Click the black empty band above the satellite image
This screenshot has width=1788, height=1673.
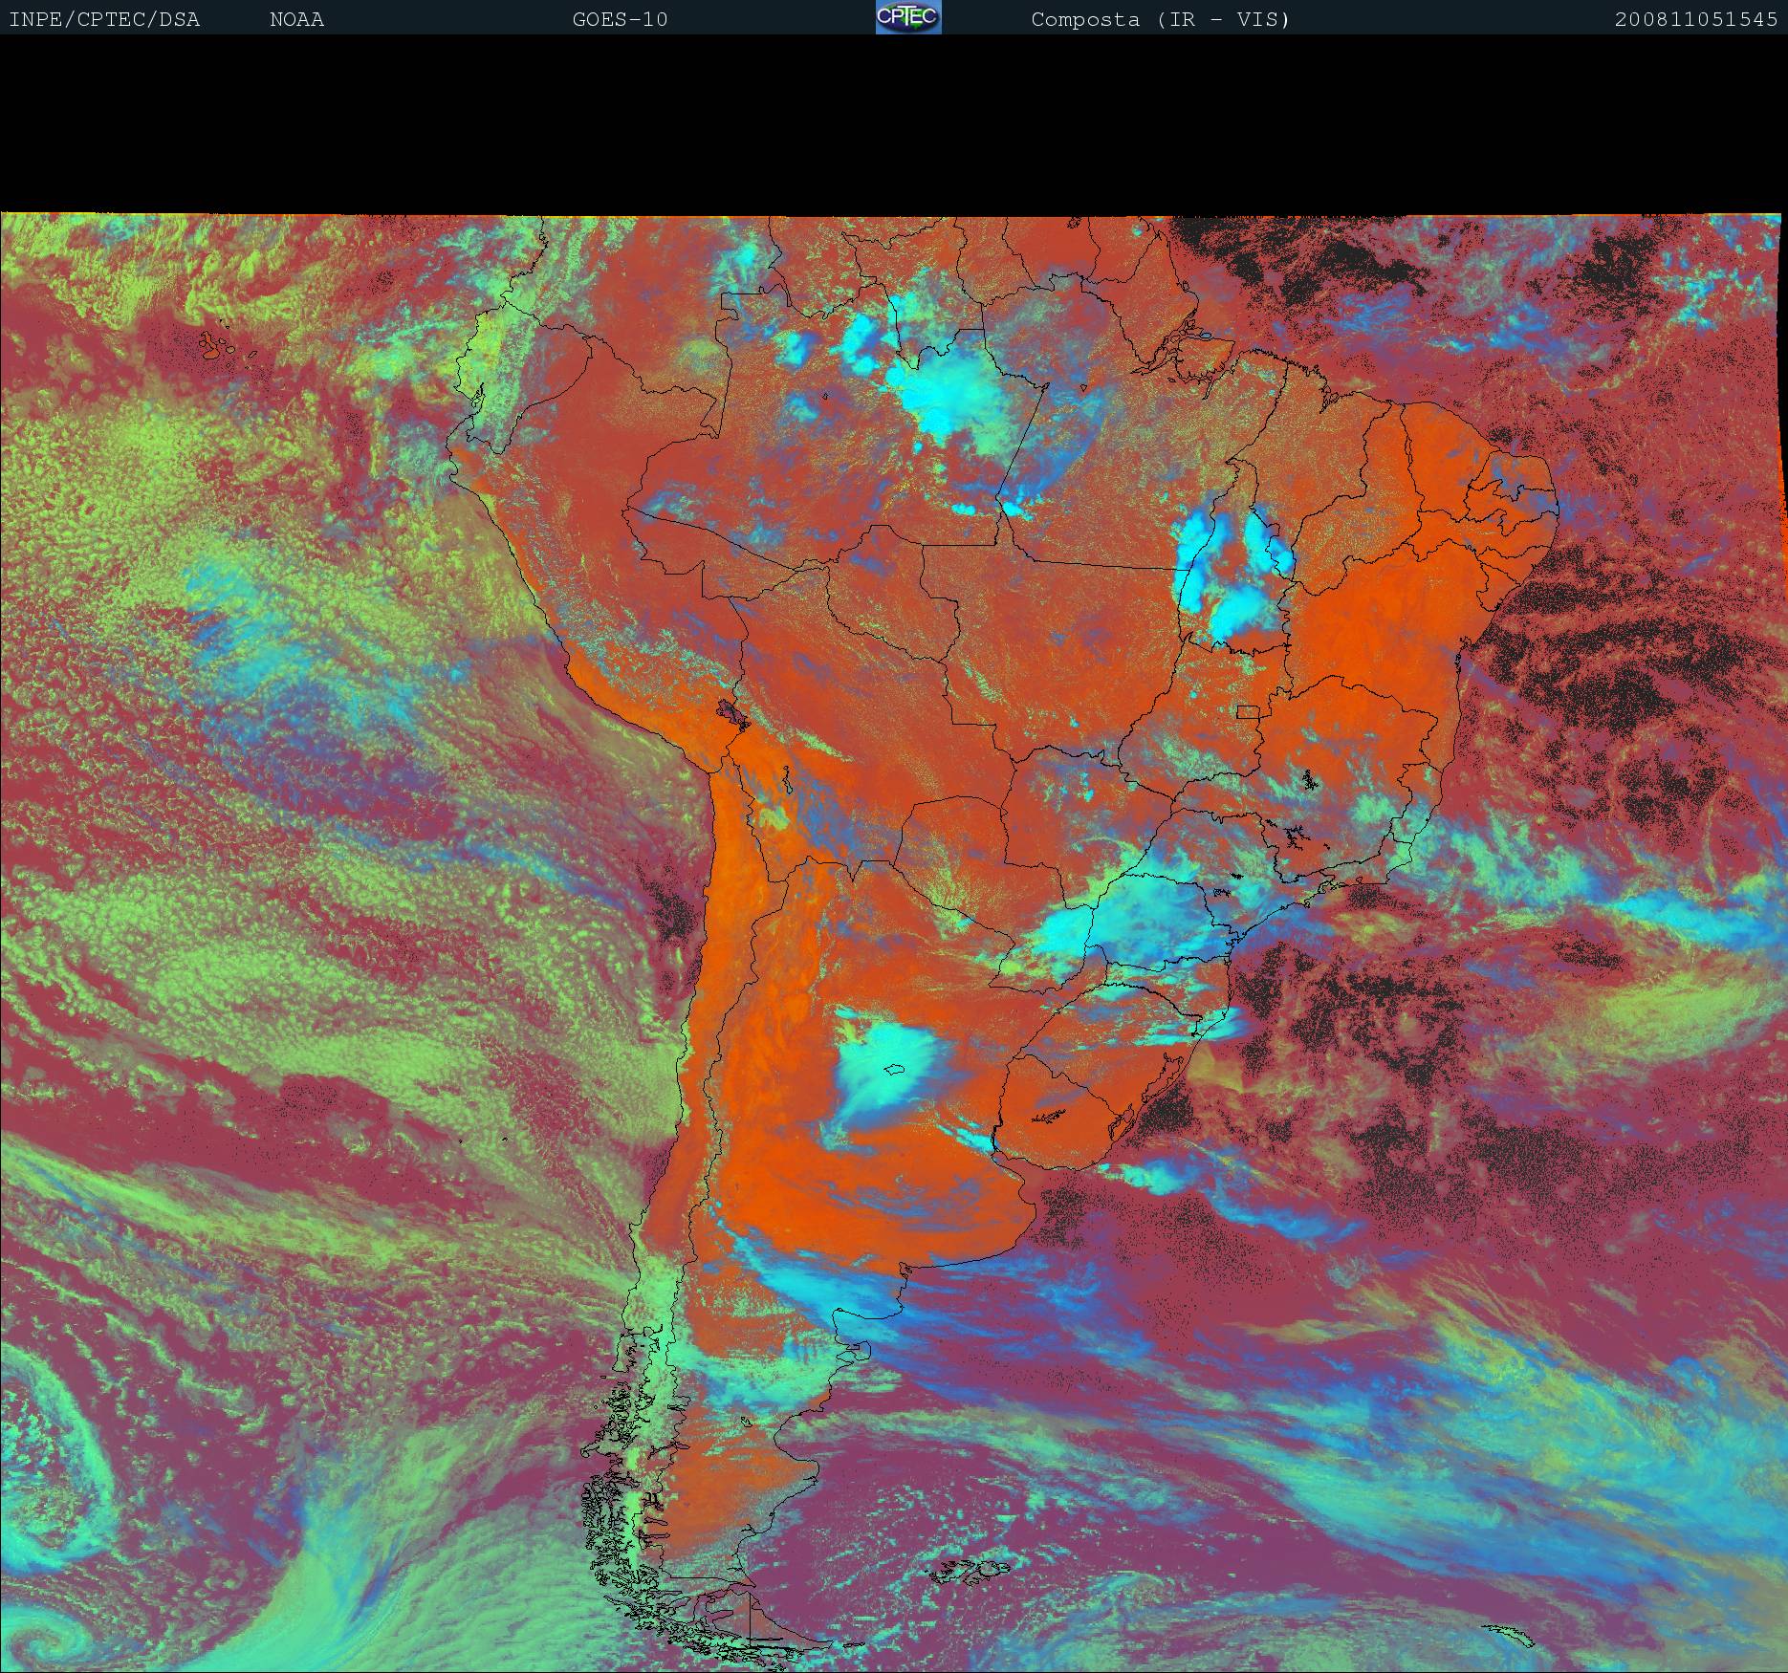coord(894,124)
